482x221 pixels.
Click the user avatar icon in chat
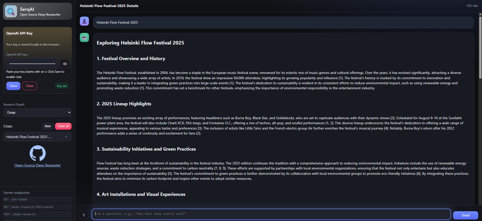[x=84, y=21]
